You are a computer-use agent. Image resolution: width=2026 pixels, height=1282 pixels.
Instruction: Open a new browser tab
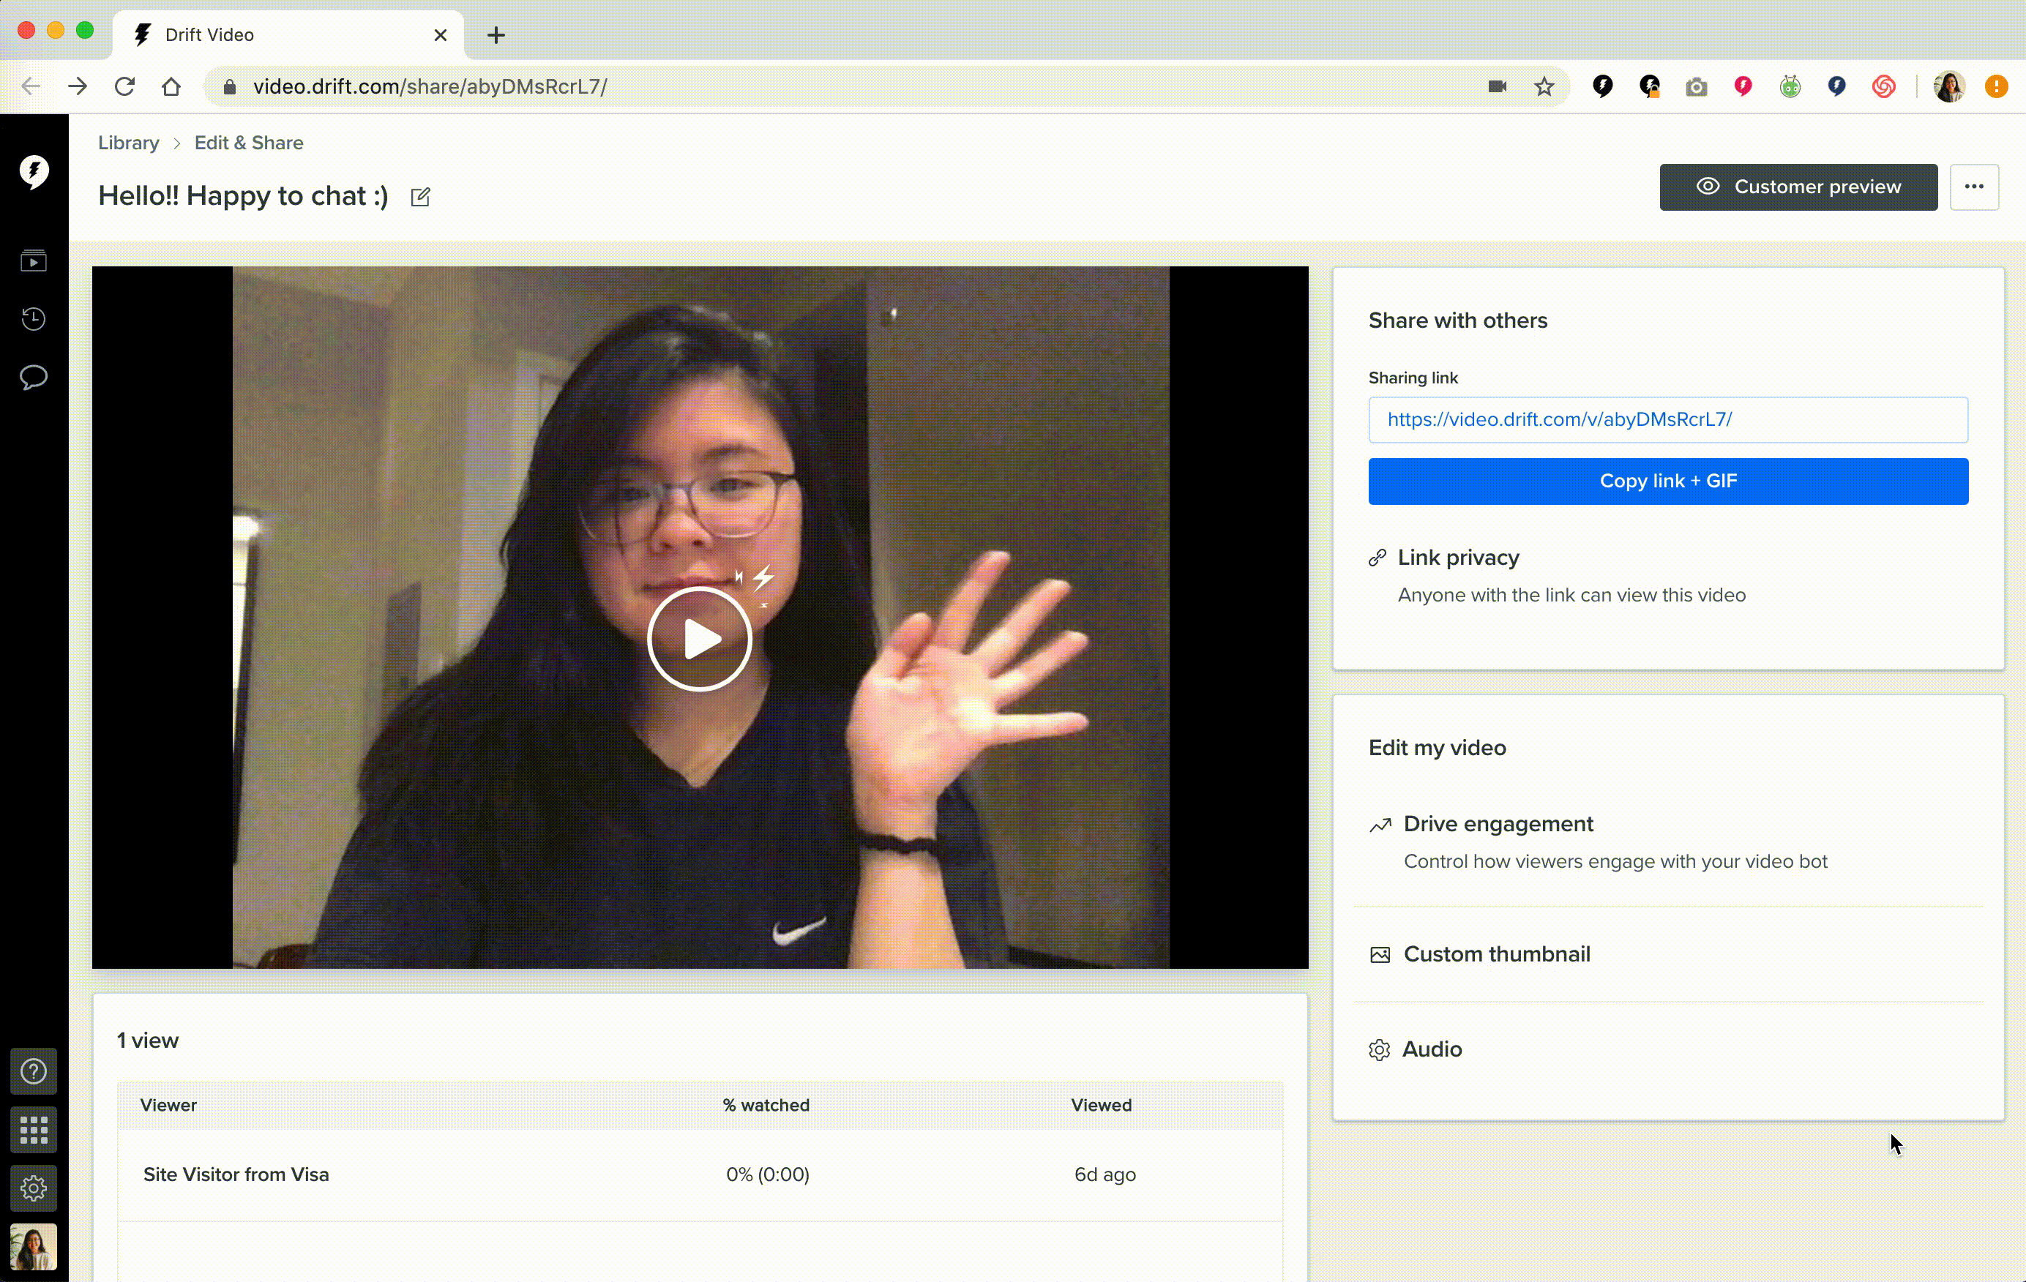point(496,35)
